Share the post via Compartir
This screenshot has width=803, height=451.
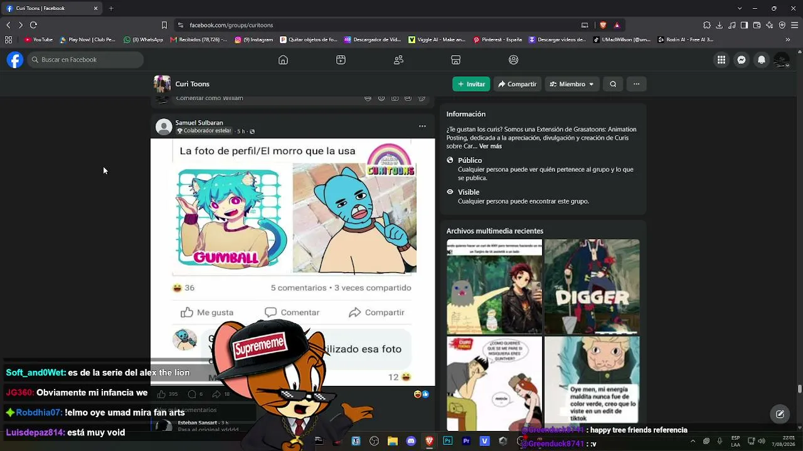pos(376,313)
